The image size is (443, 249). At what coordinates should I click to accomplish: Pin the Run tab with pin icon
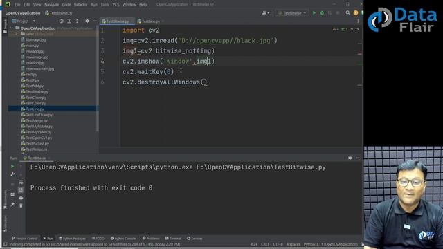12,205
